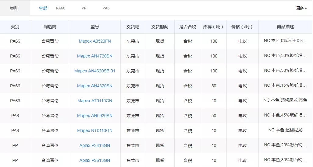The image size is (313, 167).
Task: Open Mapex AN4720SN product link
Action: (94, 56)
